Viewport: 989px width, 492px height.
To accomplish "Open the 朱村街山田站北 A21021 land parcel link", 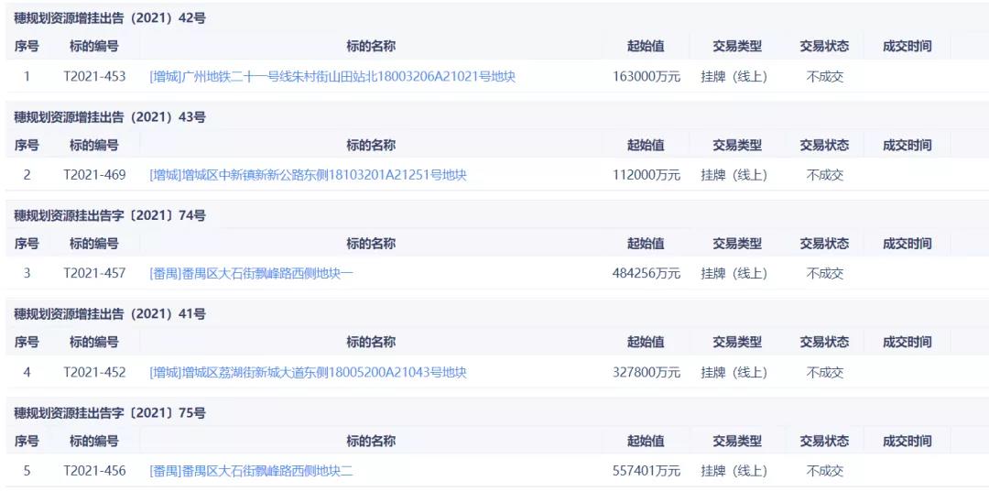I will (x=332, y=77).
